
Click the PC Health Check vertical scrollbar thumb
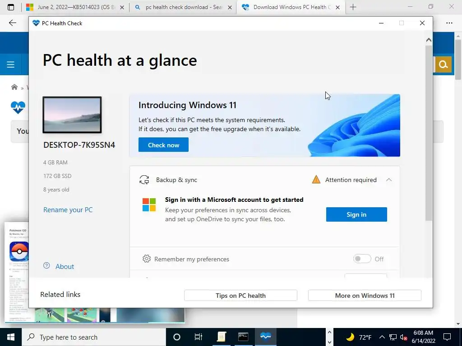coord(429,133)
